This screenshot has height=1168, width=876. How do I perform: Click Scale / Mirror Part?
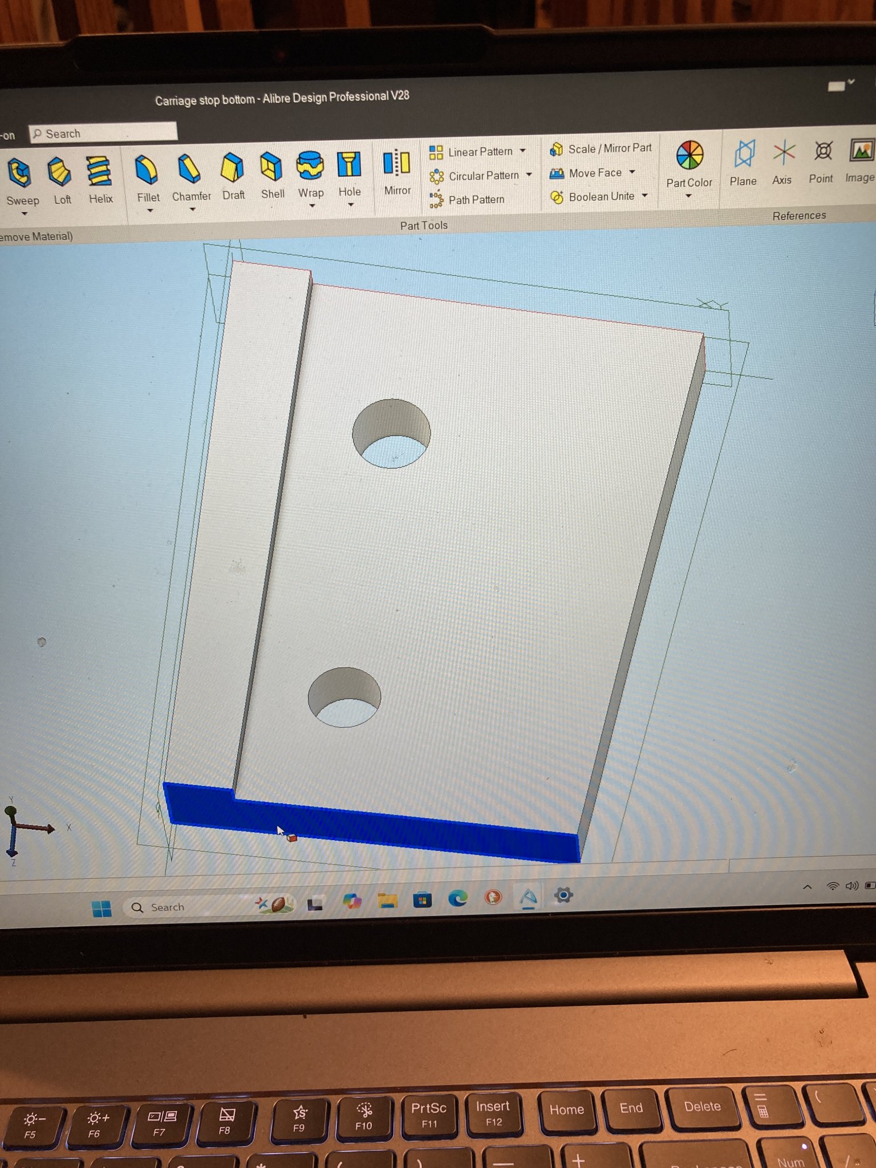pos(601,149)
